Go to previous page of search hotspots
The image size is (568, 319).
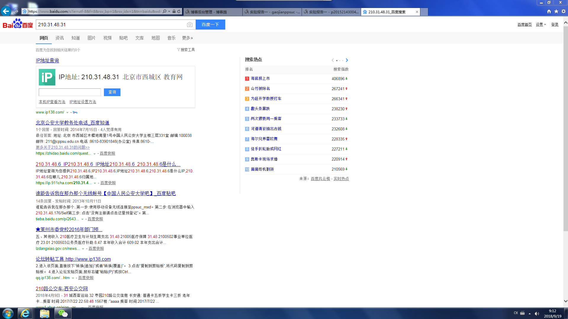333,60
